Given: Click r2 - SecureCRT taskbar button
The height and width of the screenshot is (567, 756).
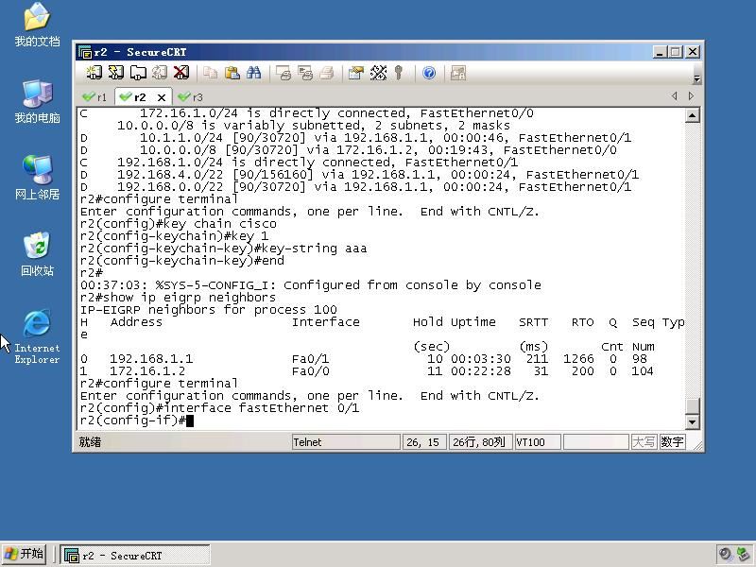Looking at the screenshot, I should point(135,555).
